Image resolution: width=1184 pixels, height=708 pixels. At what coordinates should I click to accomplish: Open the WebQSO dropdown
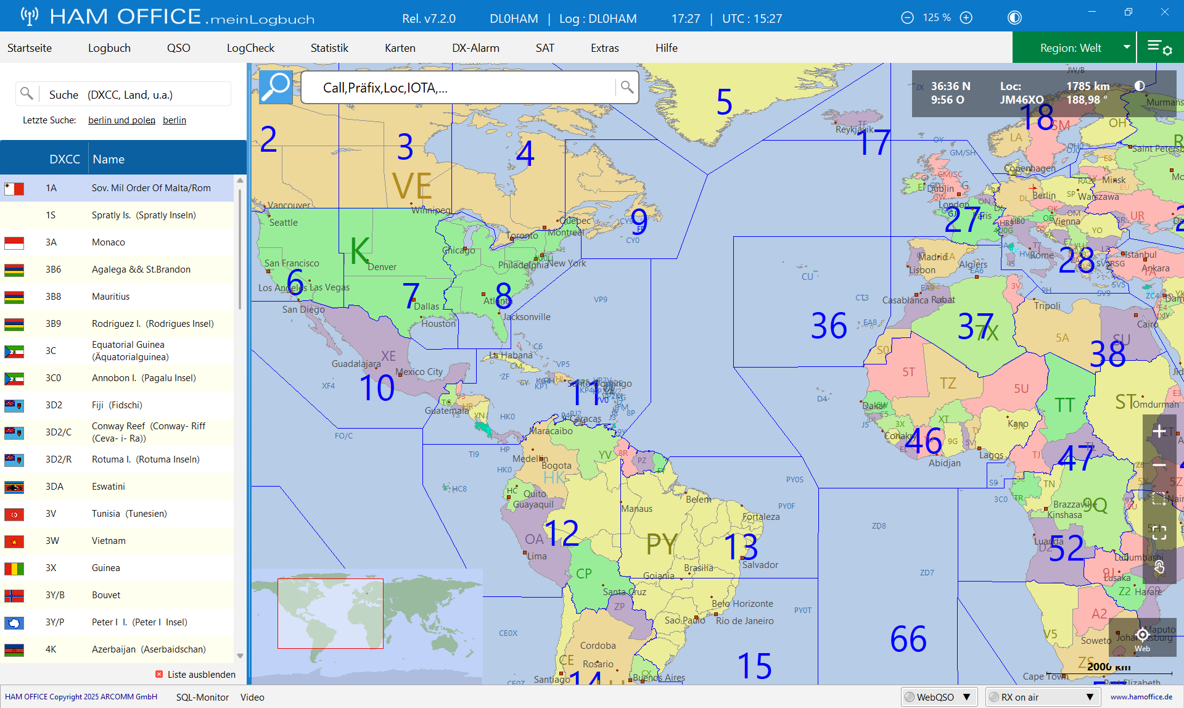[x=940, y=697]
